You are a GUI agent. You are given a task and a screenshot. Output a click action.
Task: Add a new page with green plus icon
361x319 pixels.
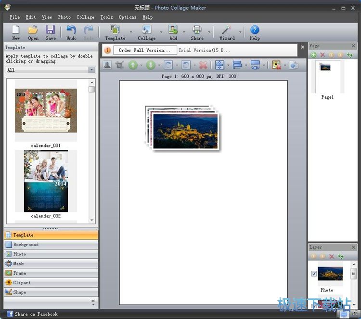(x=313, y=55)
